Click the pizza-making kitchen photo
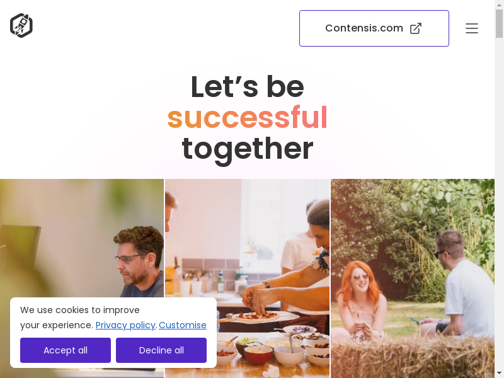Viewport: 504px width, 378px height. [x=248, y=278]
